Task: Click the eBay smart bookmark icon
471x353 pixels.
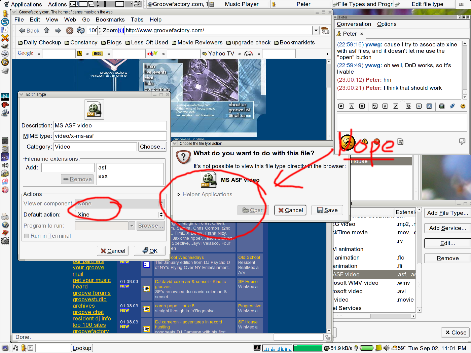Action: 152,53
